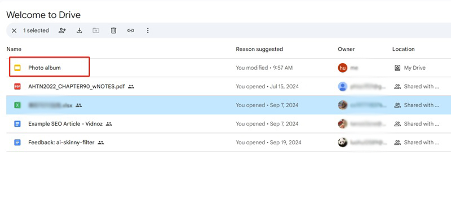
Task: Click 'You opened • Jul 15, 2024' text
Action: 267,87
